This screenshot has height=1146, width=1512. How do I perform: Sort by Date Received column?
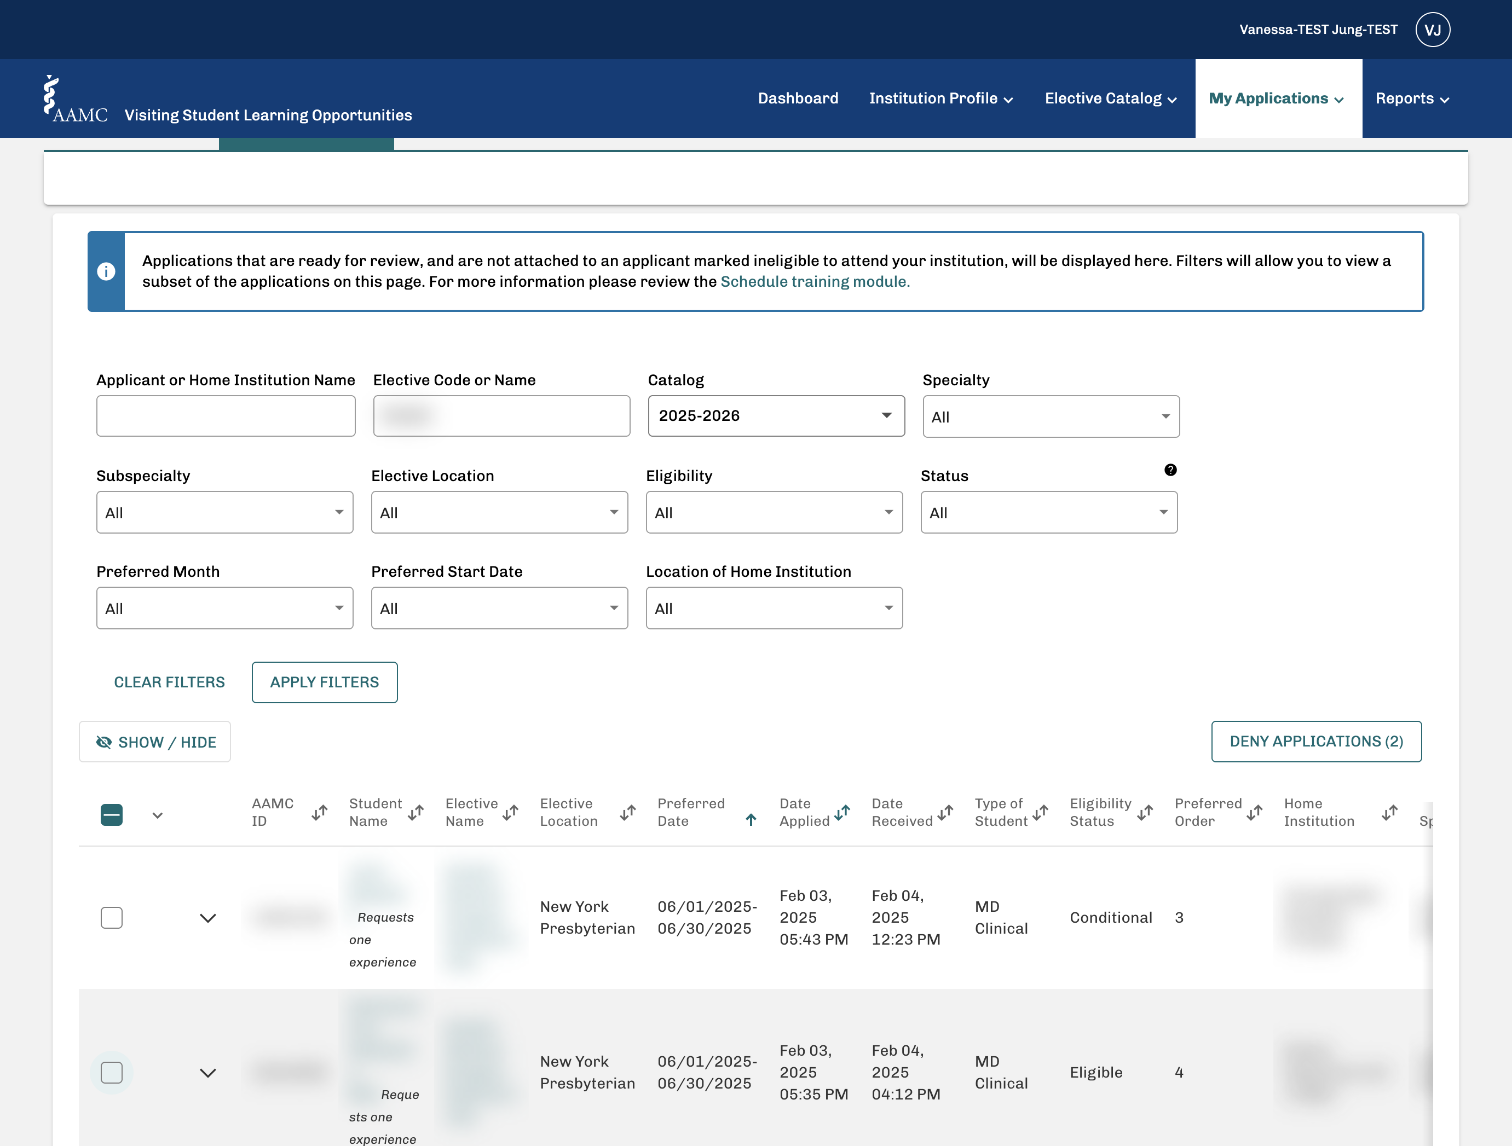pos(945,813)
